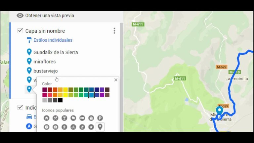Toggle the Capa sin nombre layer checkbox
Image resolution: width=254 pixels, height=143 pixels.
point(20,31)
